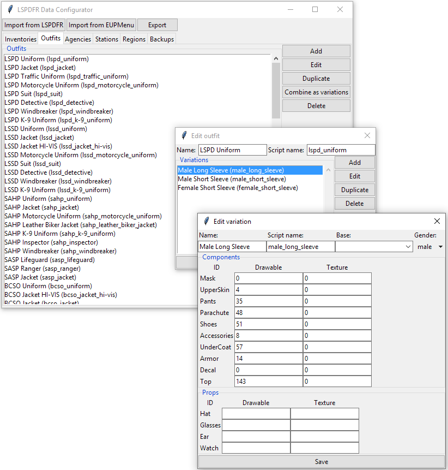The image size is (448, 470).
Task: Click the Name field in Edit outfit window
Action: pos(233,150)
